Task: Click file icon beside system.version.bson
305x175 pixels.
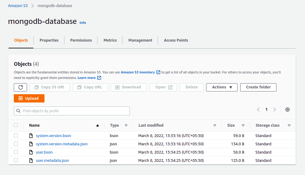Action: pos(31,136)
